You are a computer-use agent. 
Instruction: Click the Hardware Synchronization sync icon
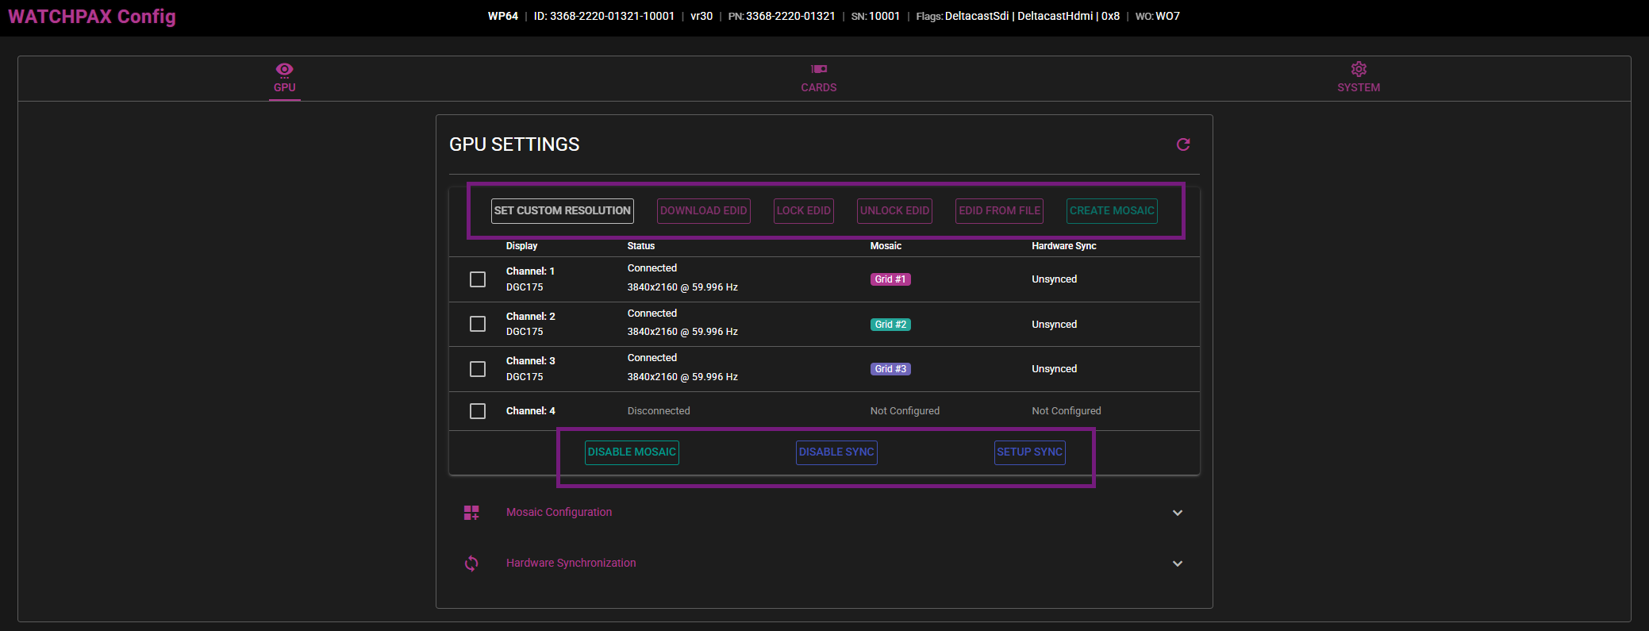[471, 564]
